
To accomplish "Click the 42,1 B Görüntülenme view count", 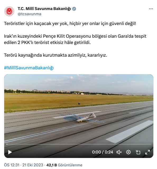I will 64,165.
